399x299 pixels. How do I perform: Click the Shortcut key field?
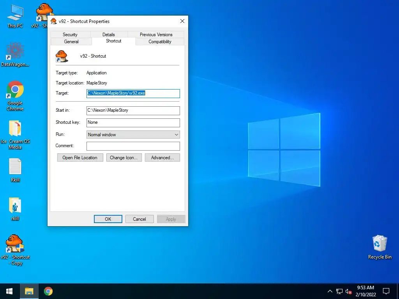(133, 123)
